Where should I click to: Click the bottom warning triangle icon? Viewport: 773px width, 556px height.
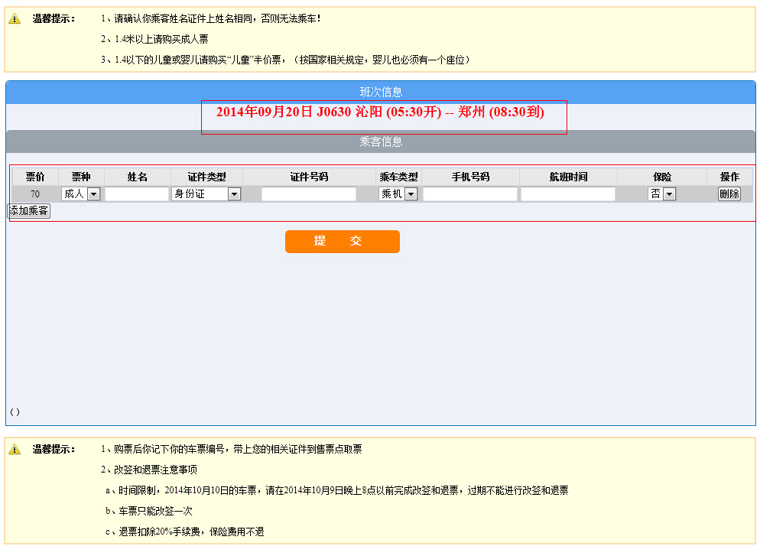tap(15, 450)
